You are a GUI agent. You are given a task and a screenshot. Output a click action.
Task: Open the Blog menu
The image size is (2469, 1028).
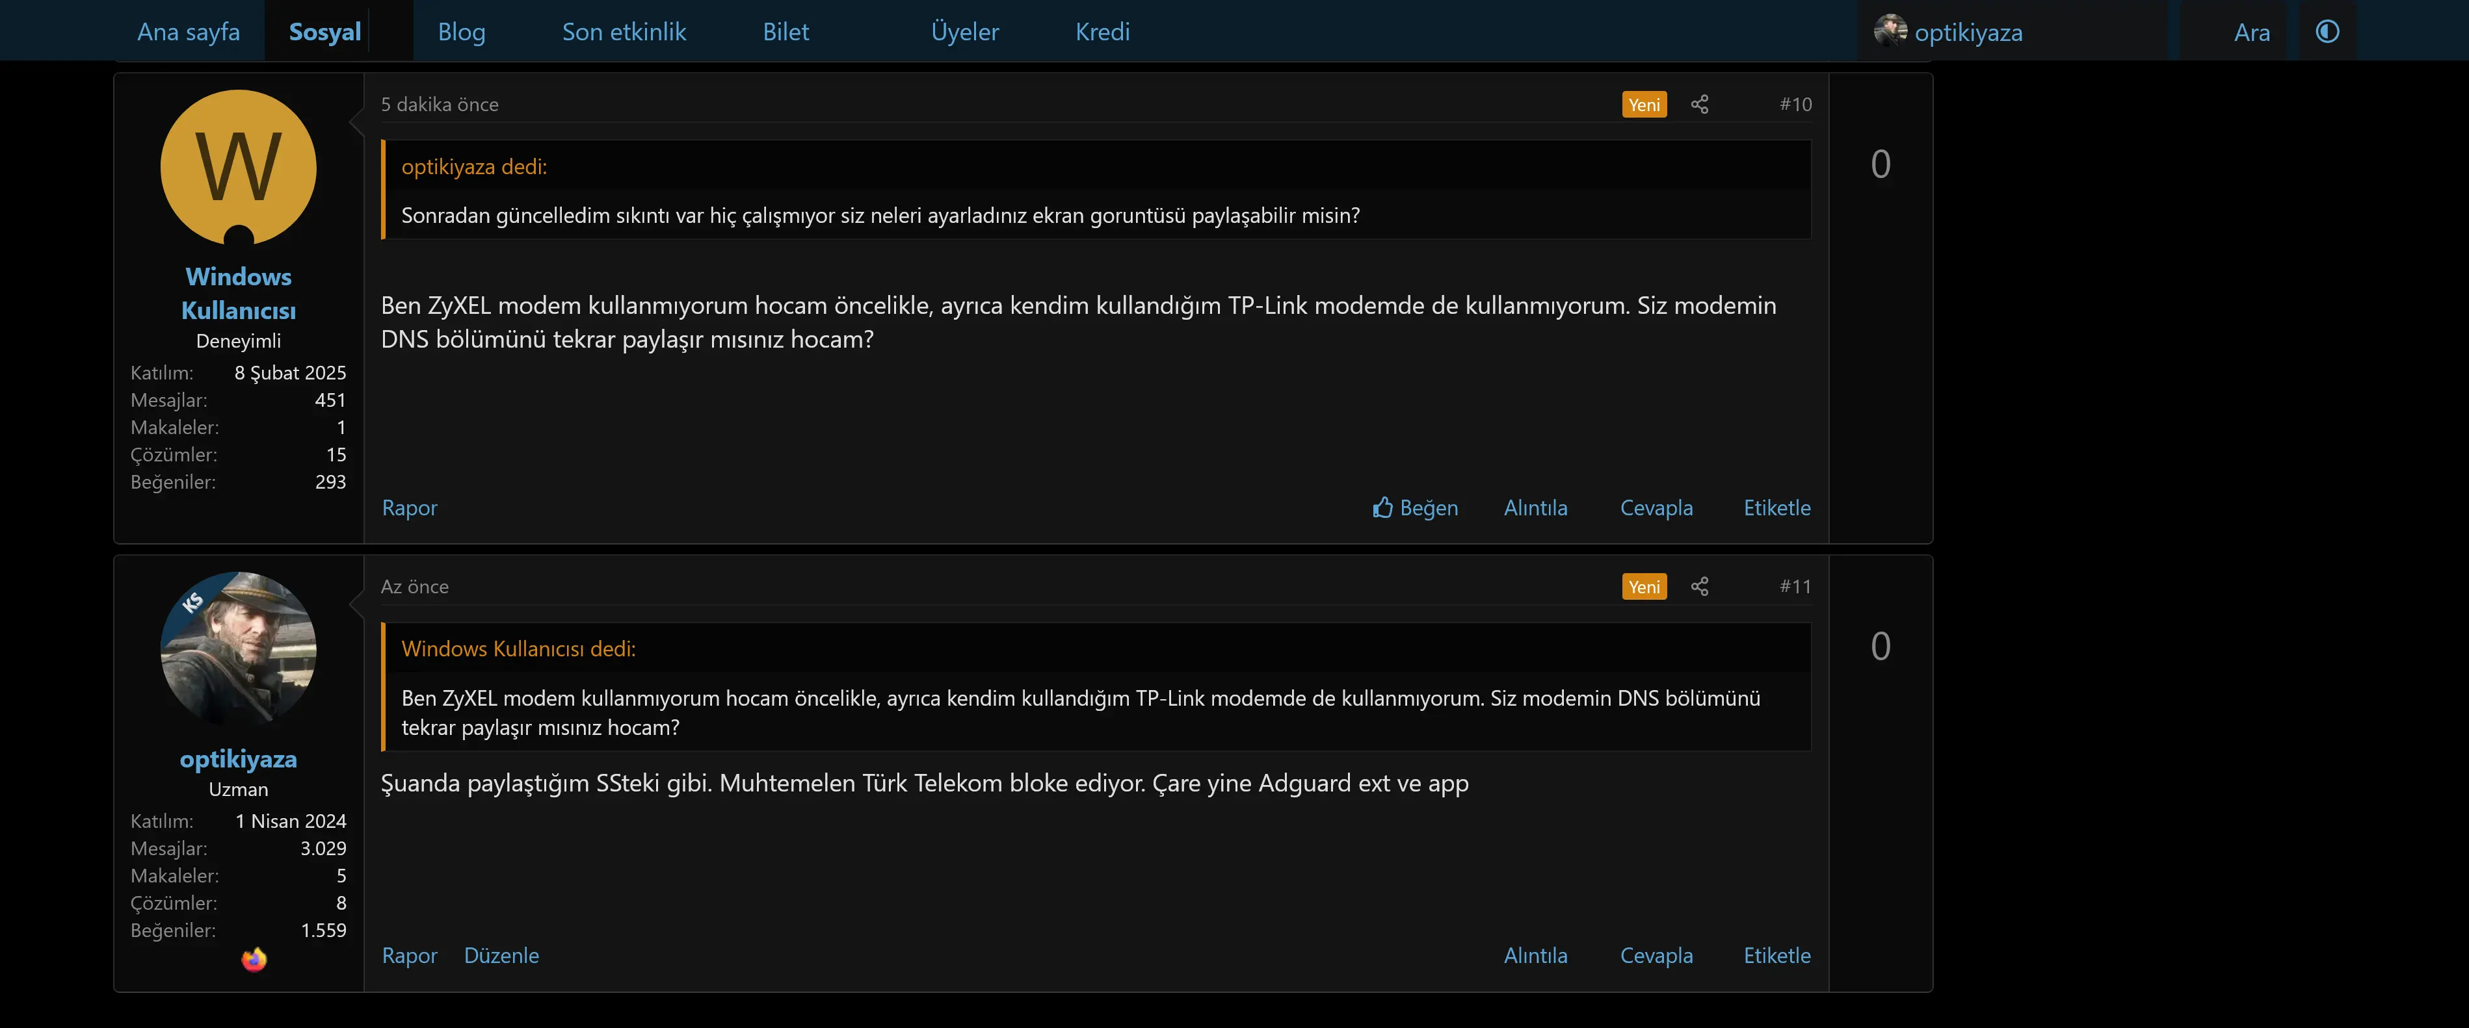click(462, 32)
